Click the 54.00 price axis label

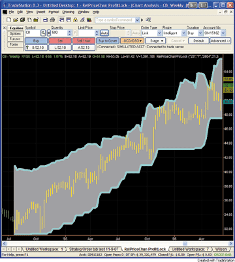click(228, 72)
